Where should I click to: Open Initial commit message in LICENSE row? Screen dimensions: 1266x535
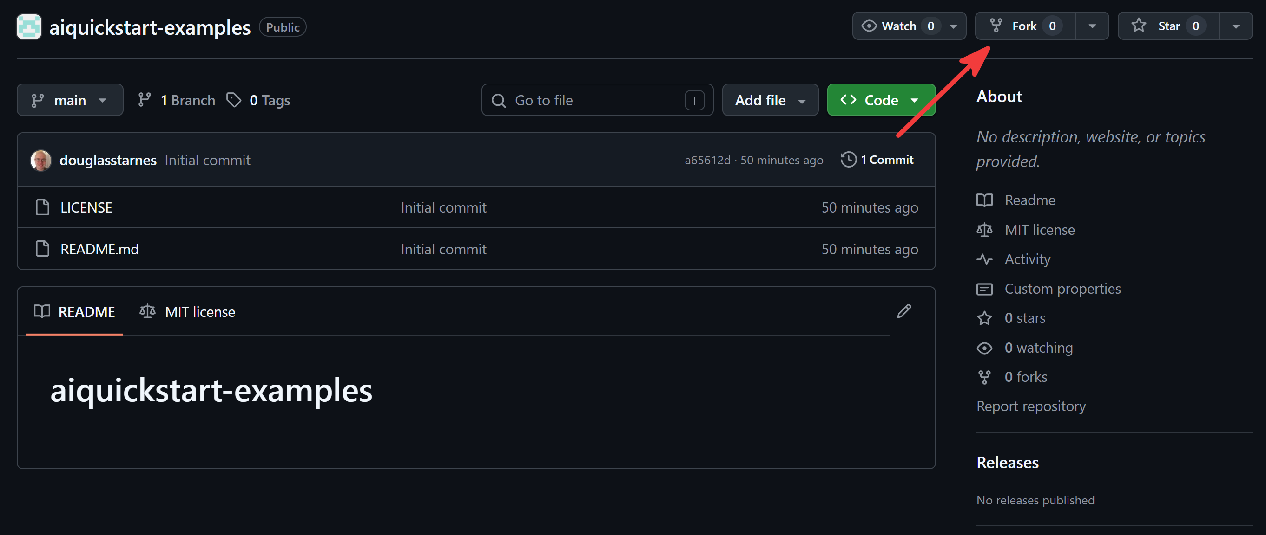pyautogui.click(x=444, y=207)
